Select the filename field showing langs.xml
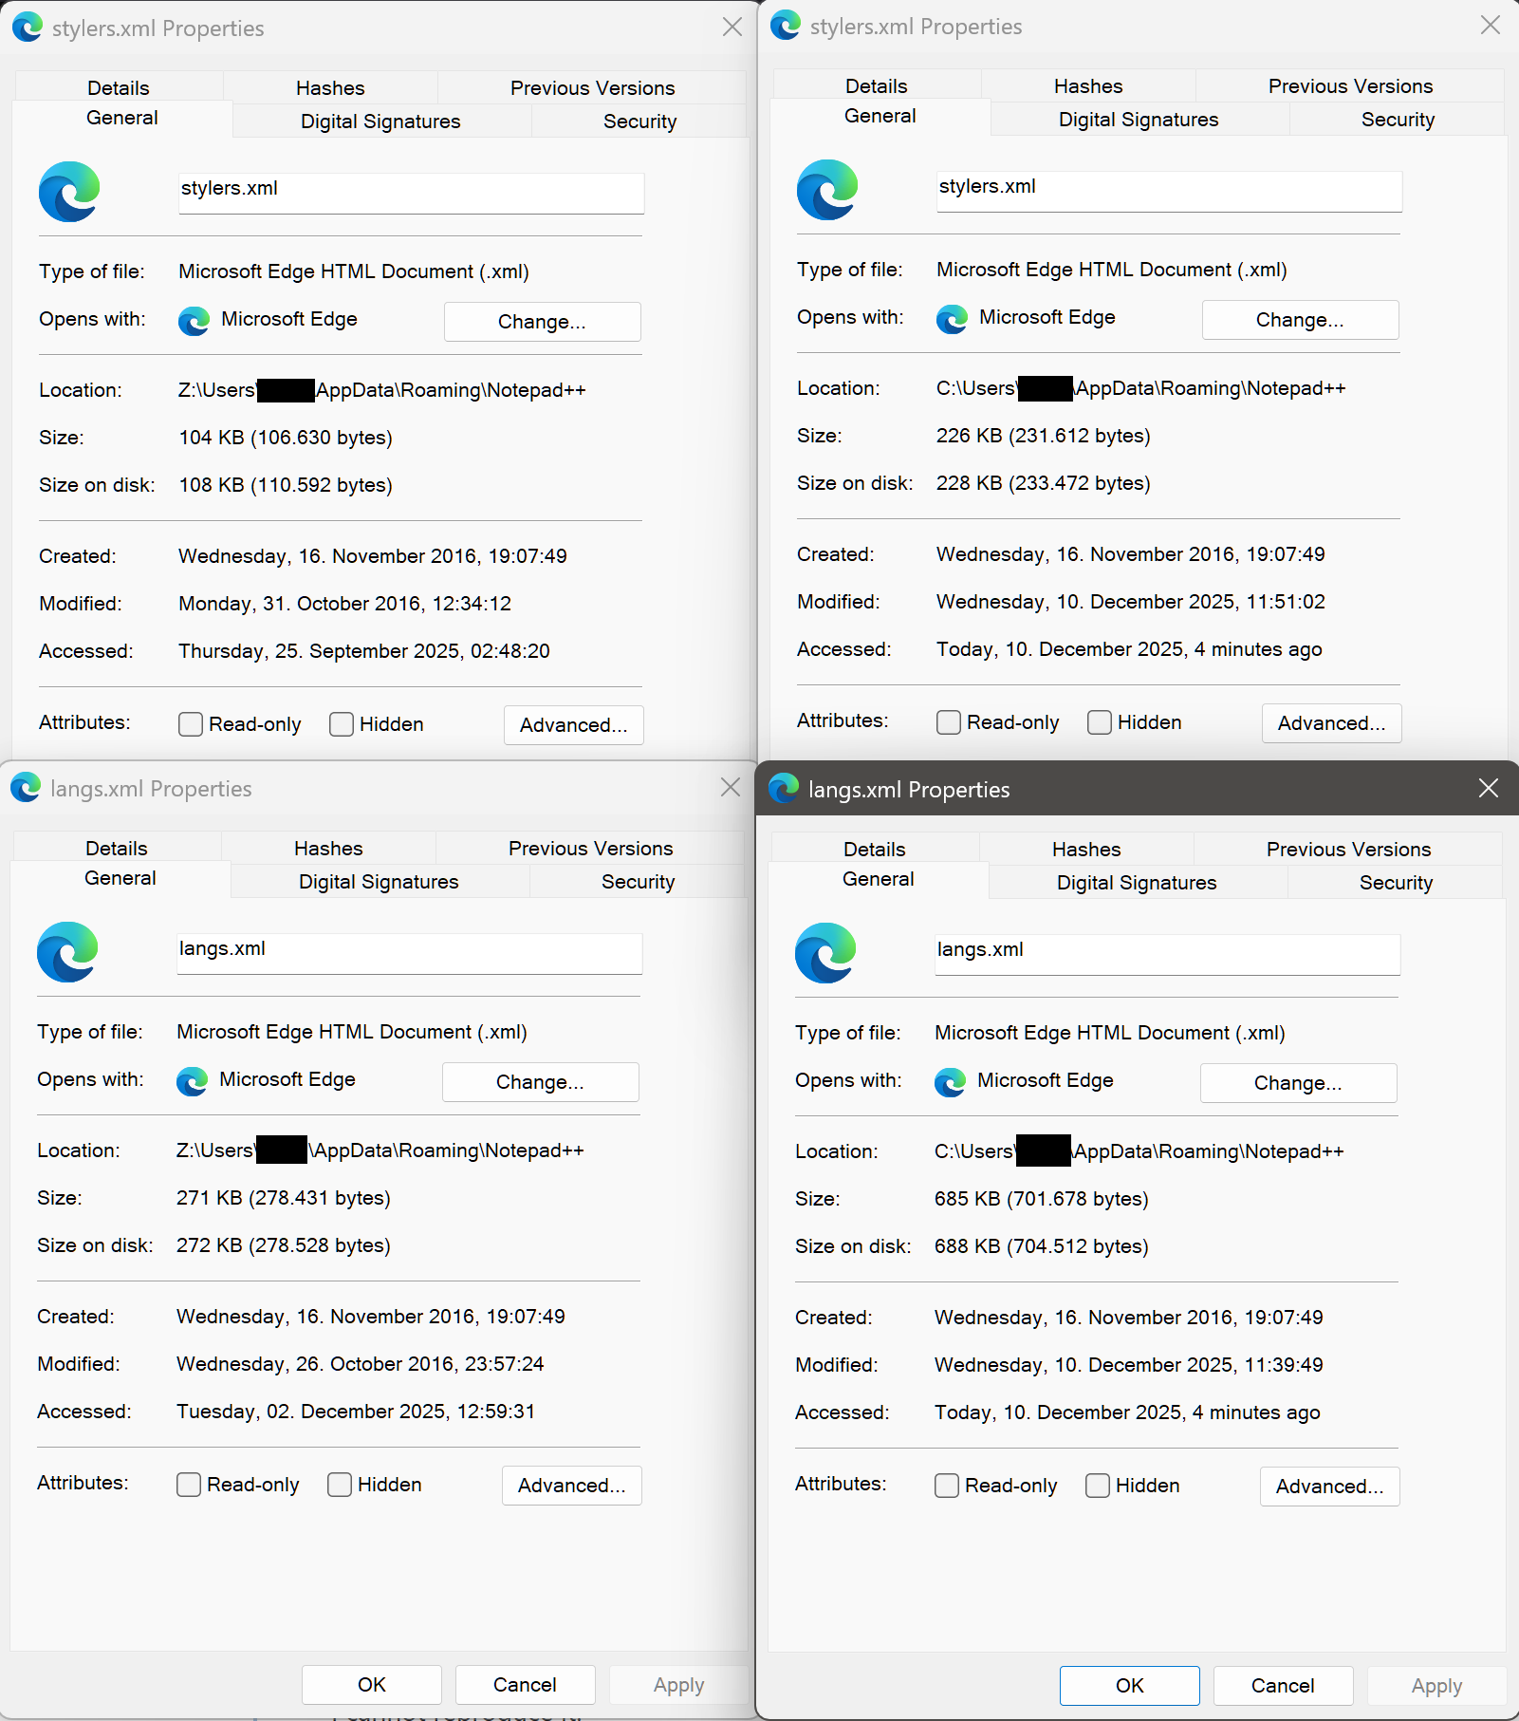Viewport: 1519px width, 1721px height. 1166,954
